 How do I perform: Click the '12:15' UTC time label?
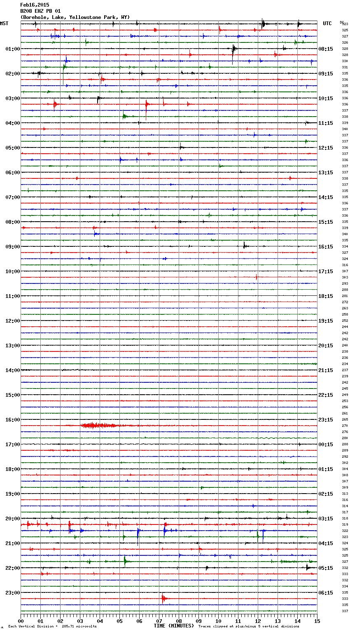[x=326, y=148]
